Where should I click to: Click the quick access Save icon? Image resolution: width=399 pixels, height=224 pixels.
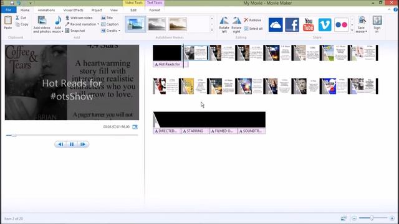click(12, 3)
